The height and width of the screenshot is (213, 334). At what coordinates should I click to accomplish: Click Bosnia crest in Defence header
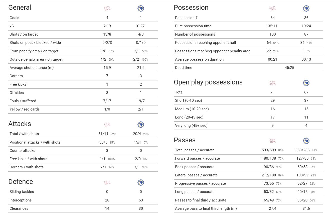click(141, 182)
